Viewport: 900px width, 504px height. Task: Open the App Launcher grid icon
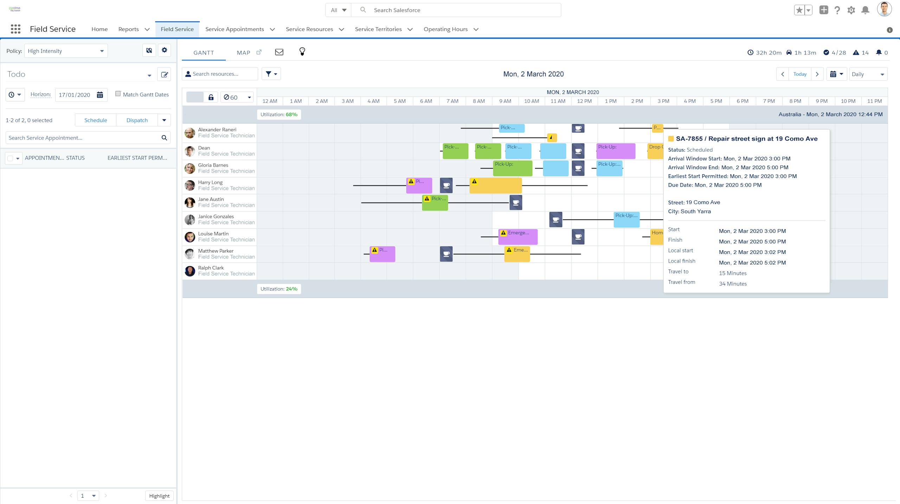click(15, 29)
